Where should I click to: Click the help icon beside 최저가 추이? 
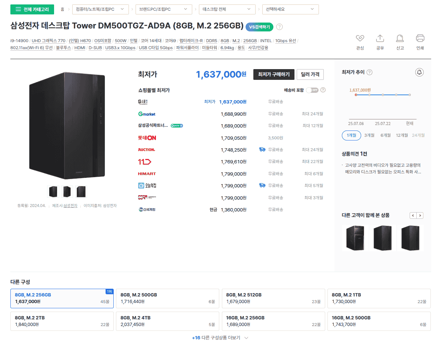(369, 72)
